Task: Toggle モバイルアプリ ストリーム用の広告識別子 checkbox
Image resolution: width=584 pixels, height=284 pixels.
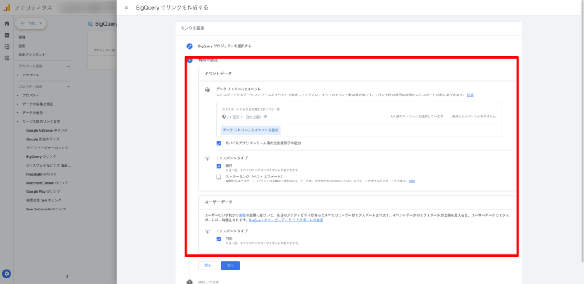Action: click(x=219, y=143)
